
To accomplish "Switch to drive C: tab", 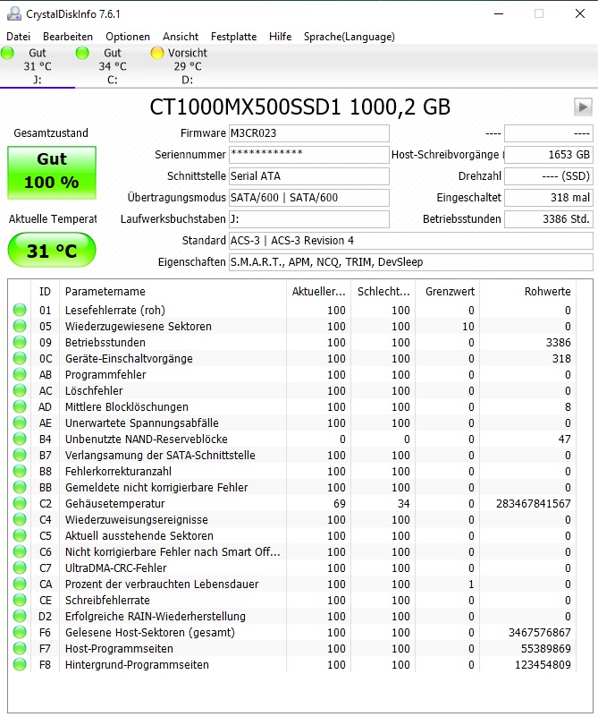I will pos(113,66).
